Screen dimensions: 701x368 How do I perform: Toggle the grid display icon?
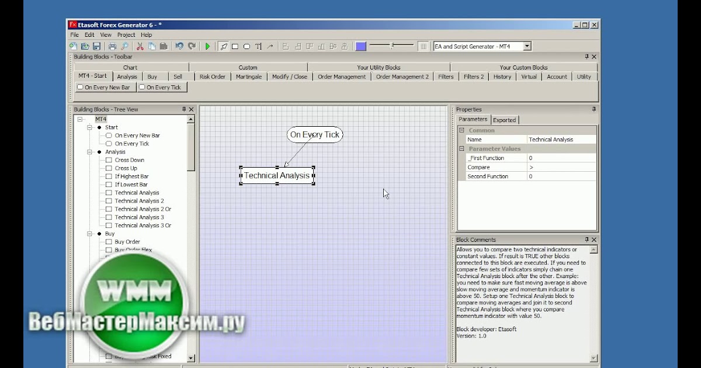click(x=423, y=46)
